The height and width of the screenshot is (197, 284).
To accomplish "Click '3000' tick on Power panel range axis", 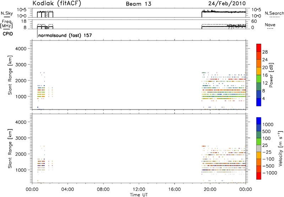I will pos(21,65).
